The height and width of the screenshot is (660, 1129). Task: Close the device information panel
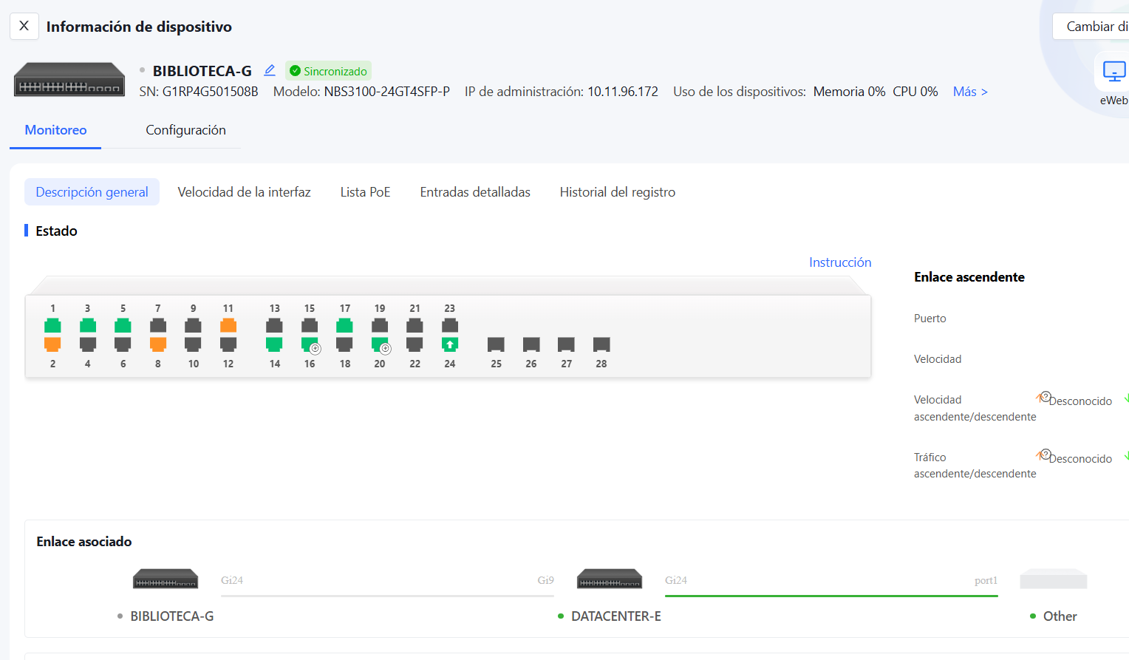(x=24, y=26)
